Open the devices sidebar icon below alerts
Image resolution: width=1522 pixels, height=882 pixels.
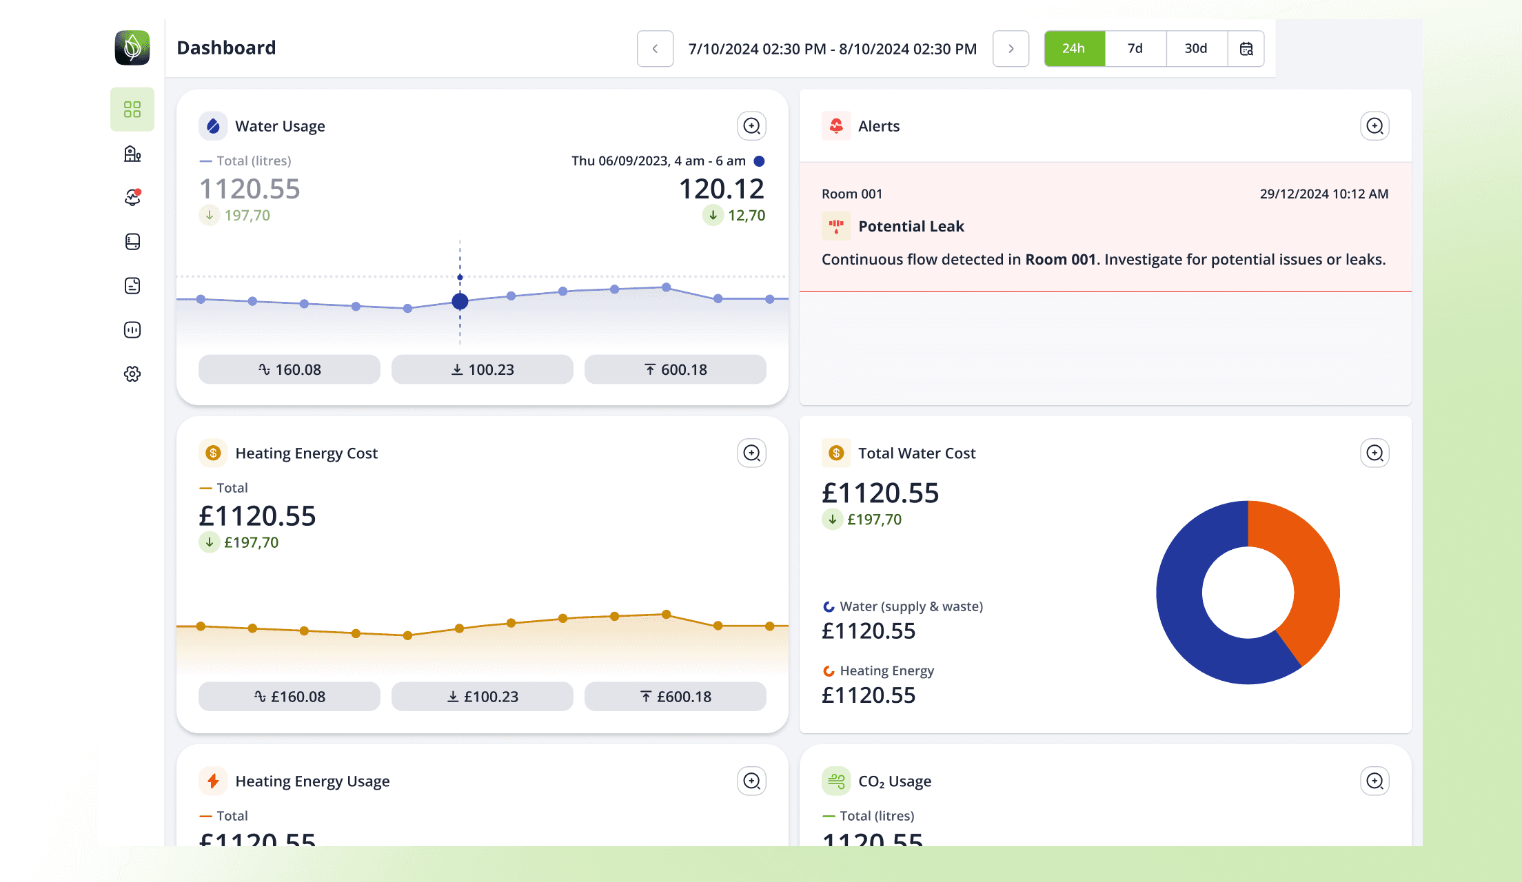coord(132,242)
